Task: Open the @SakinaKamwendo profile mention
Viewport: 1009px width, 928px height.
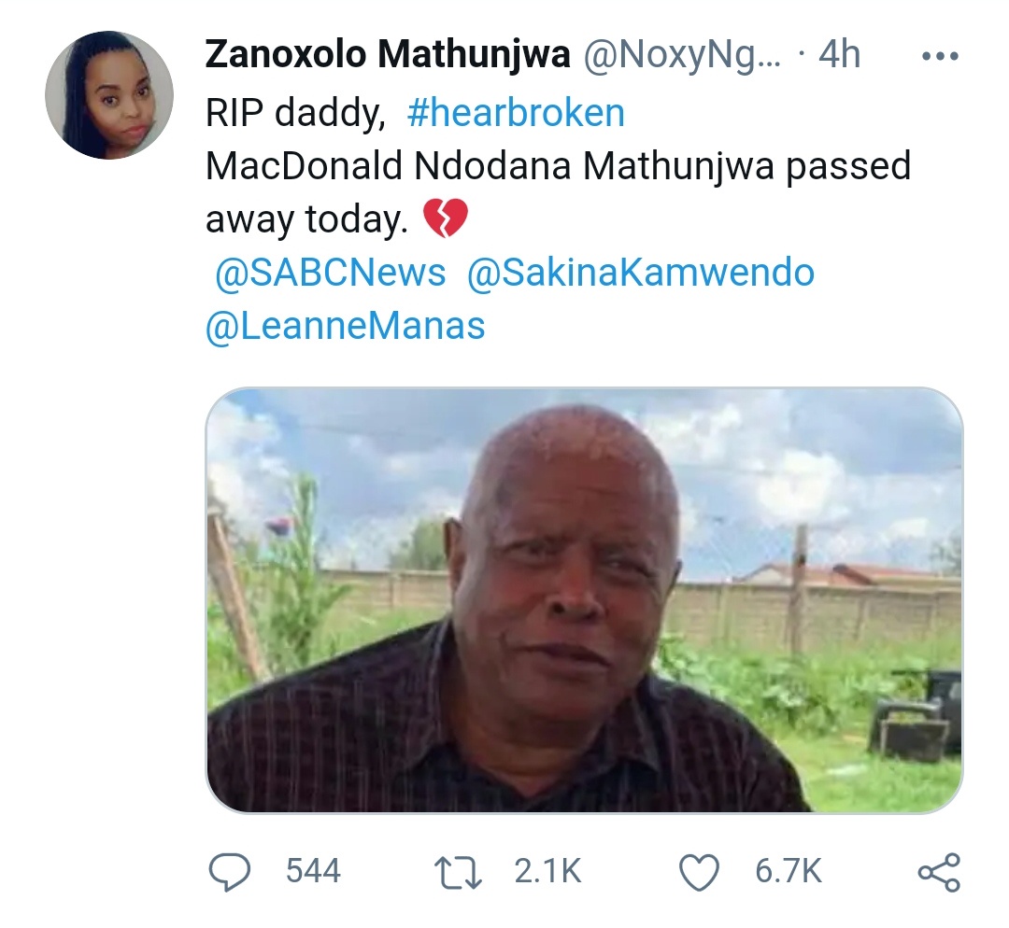Action: [640, 274]
